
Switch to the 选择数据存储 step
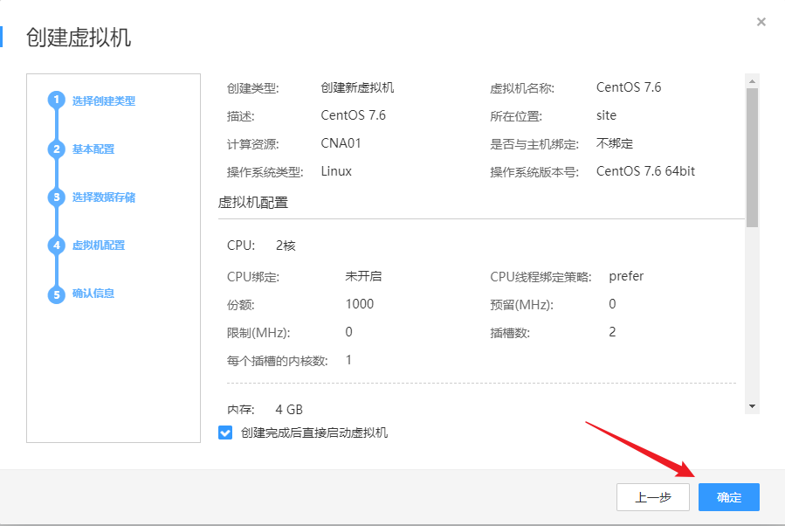[x=102, y=197]
